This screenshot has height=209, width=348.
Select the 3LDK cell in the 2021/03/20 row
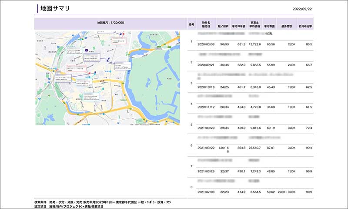tap(291, 128)
